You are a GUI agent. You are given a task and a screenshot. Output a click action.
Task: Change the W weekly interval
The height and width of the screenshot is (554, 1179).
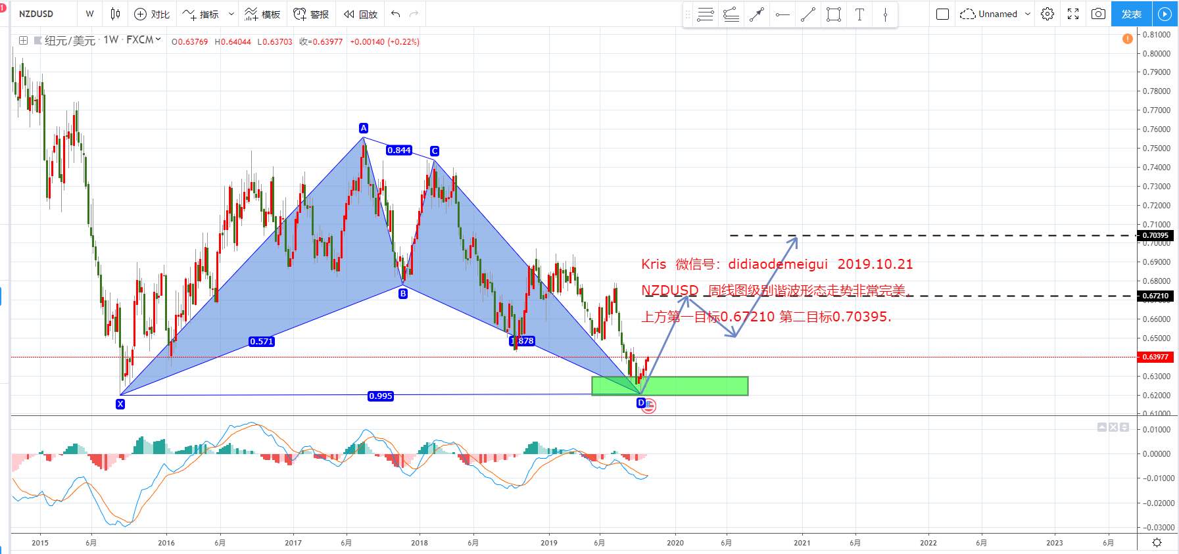pyautogui.click(x=89, y=14)
